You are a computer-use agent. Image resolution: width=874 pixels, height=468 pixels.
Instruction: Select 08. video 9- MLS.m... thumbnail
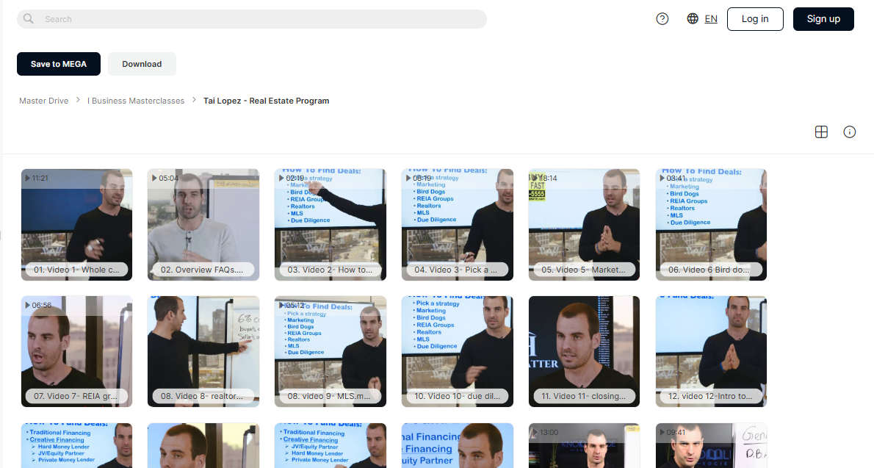click(x=331, y=351)
